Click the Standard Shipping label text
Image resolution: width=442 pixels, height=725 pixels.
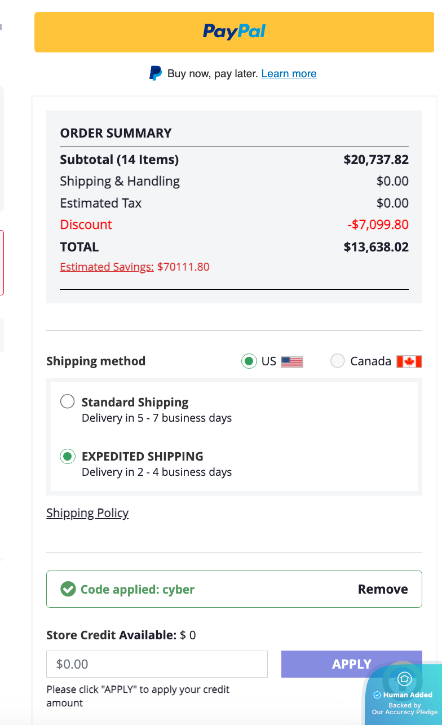click(135, 402)
